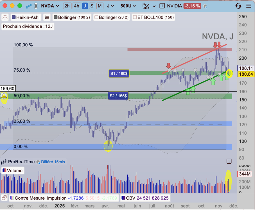
Task: Click the indicators chart icon
Action: (x=146, y=6)
